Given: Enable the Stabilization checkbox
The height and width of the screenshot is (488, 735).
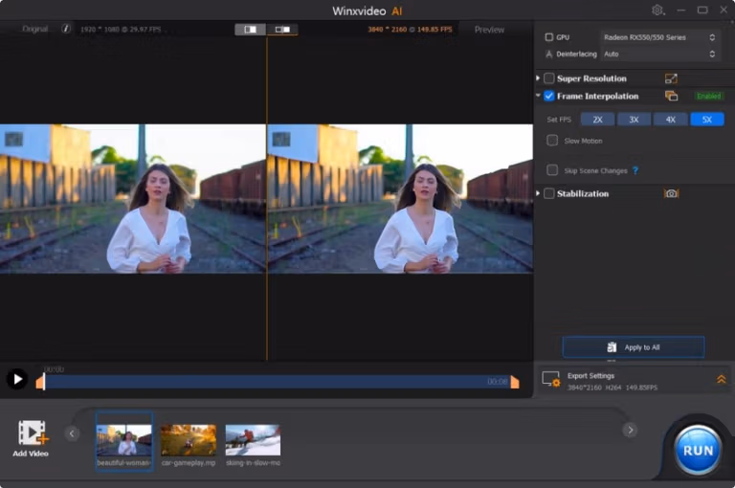Looking at the screenshot, I should [549, 193].
